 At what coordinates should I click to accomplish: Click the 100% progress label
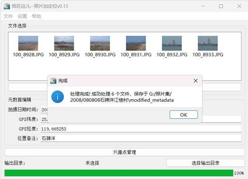click(x=239, y=173)
